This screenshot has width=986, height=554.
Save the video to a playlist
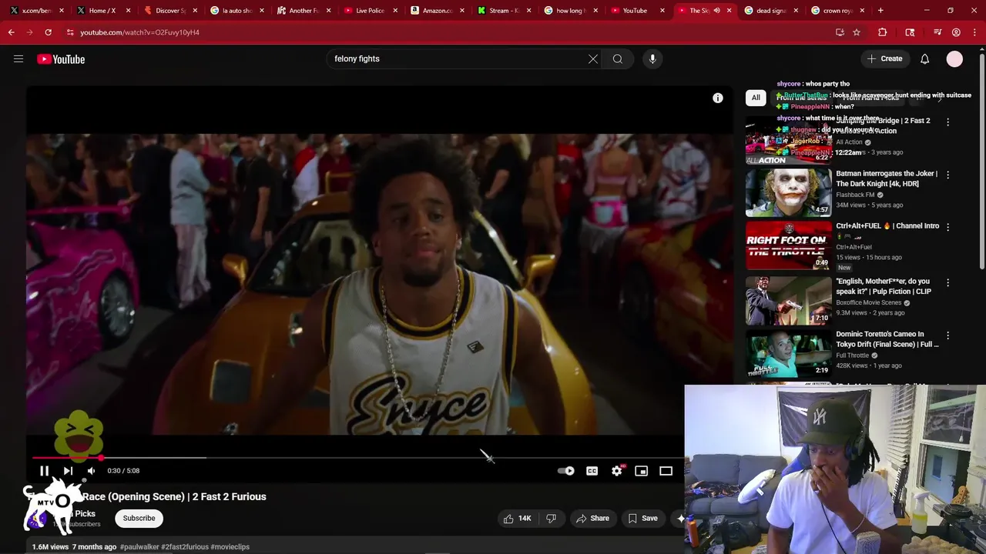click(643, 518)
